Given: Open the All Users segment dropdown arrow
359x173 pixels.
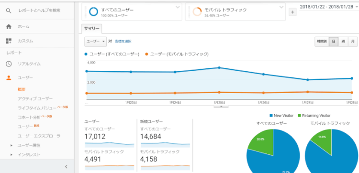Looking at the screenshot, I should tap(178, 7).
